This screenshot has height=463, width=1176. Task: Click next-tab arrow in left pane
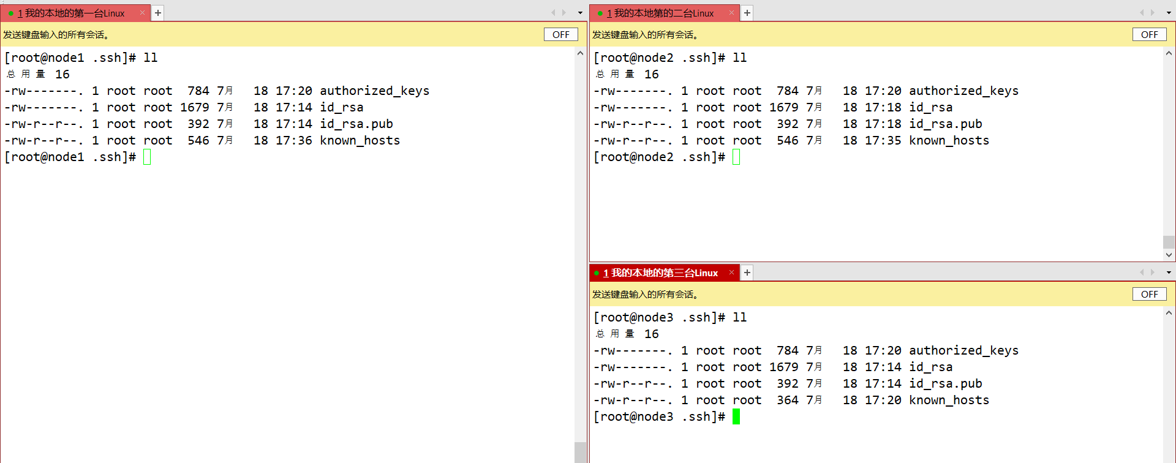(x=564, y=13)
